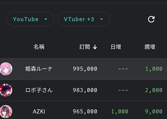Click the 名稱 column header
The image size is (167, 119).
point(39,47)
